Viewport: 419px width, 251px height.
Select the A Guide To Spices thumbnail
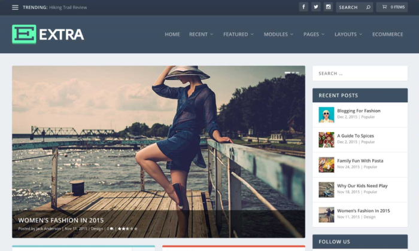tap(326, 139)
